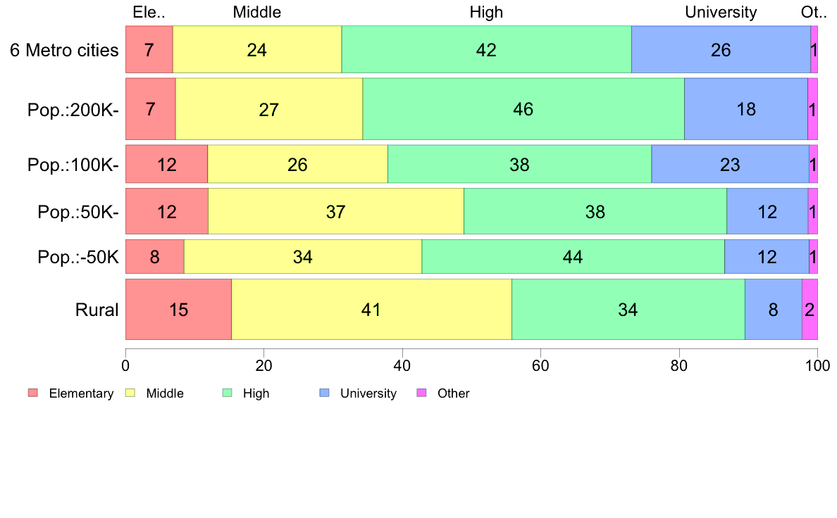Click the truncated Ele.. column header
This screenshot has width=837, height=518.
149,12
